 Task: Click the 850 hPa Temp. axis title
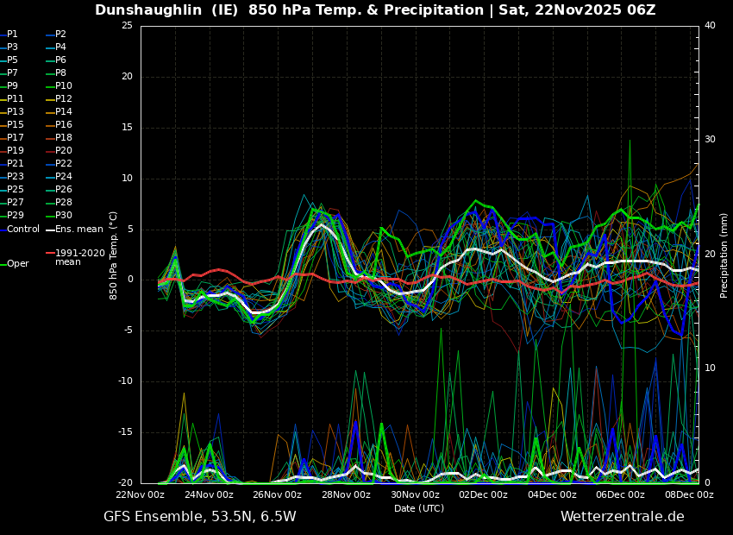click(x=113, y=255)
